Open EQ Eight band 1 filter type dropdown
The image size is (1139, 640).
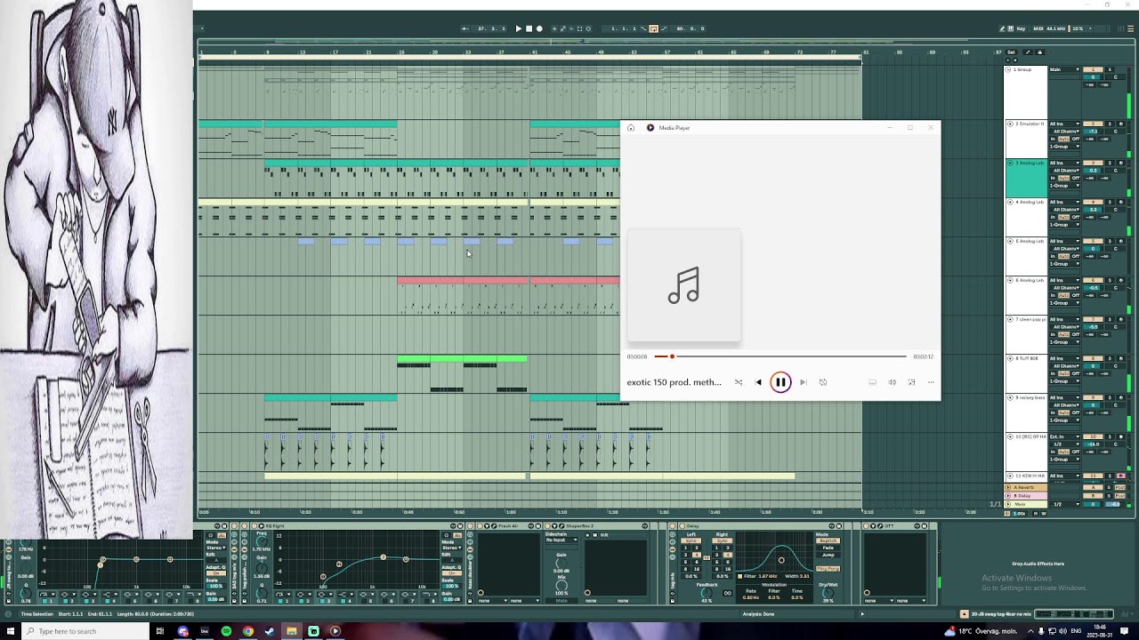coord(283,594)
